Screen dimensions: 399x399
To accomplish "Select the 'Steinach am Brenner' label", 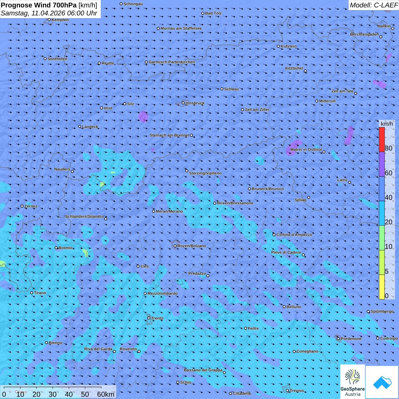I will (170, 135).
